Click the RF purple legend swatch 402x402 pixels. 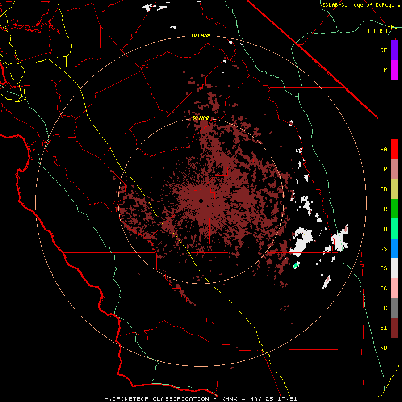(394, 50)
